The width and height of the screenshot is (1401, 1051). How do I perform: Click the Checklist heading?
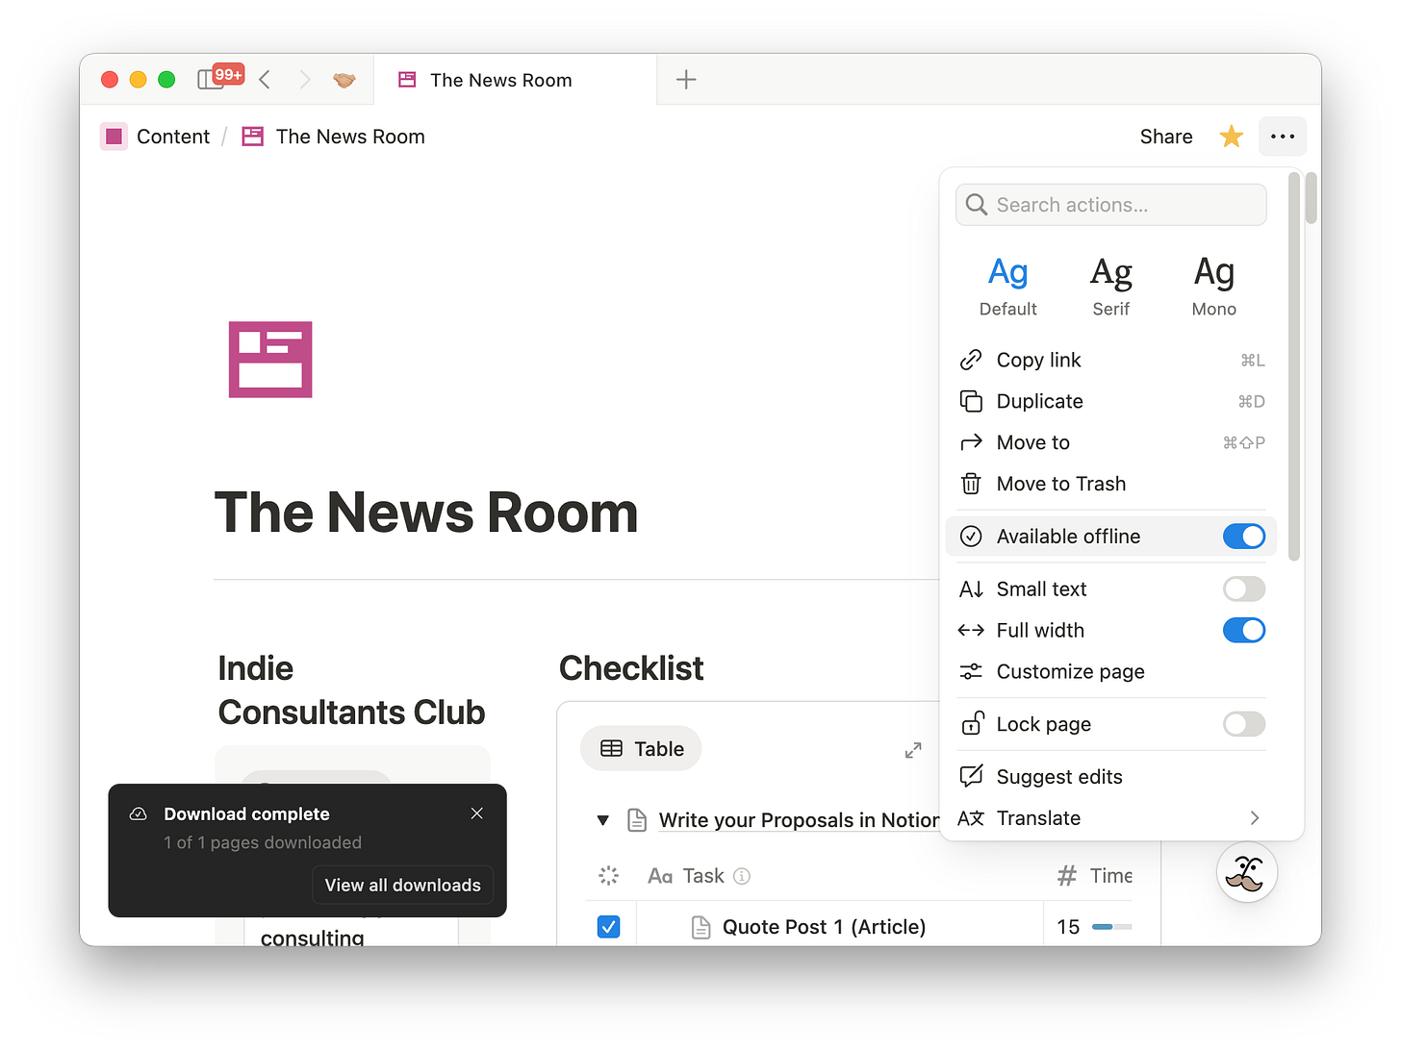[631, 668]
